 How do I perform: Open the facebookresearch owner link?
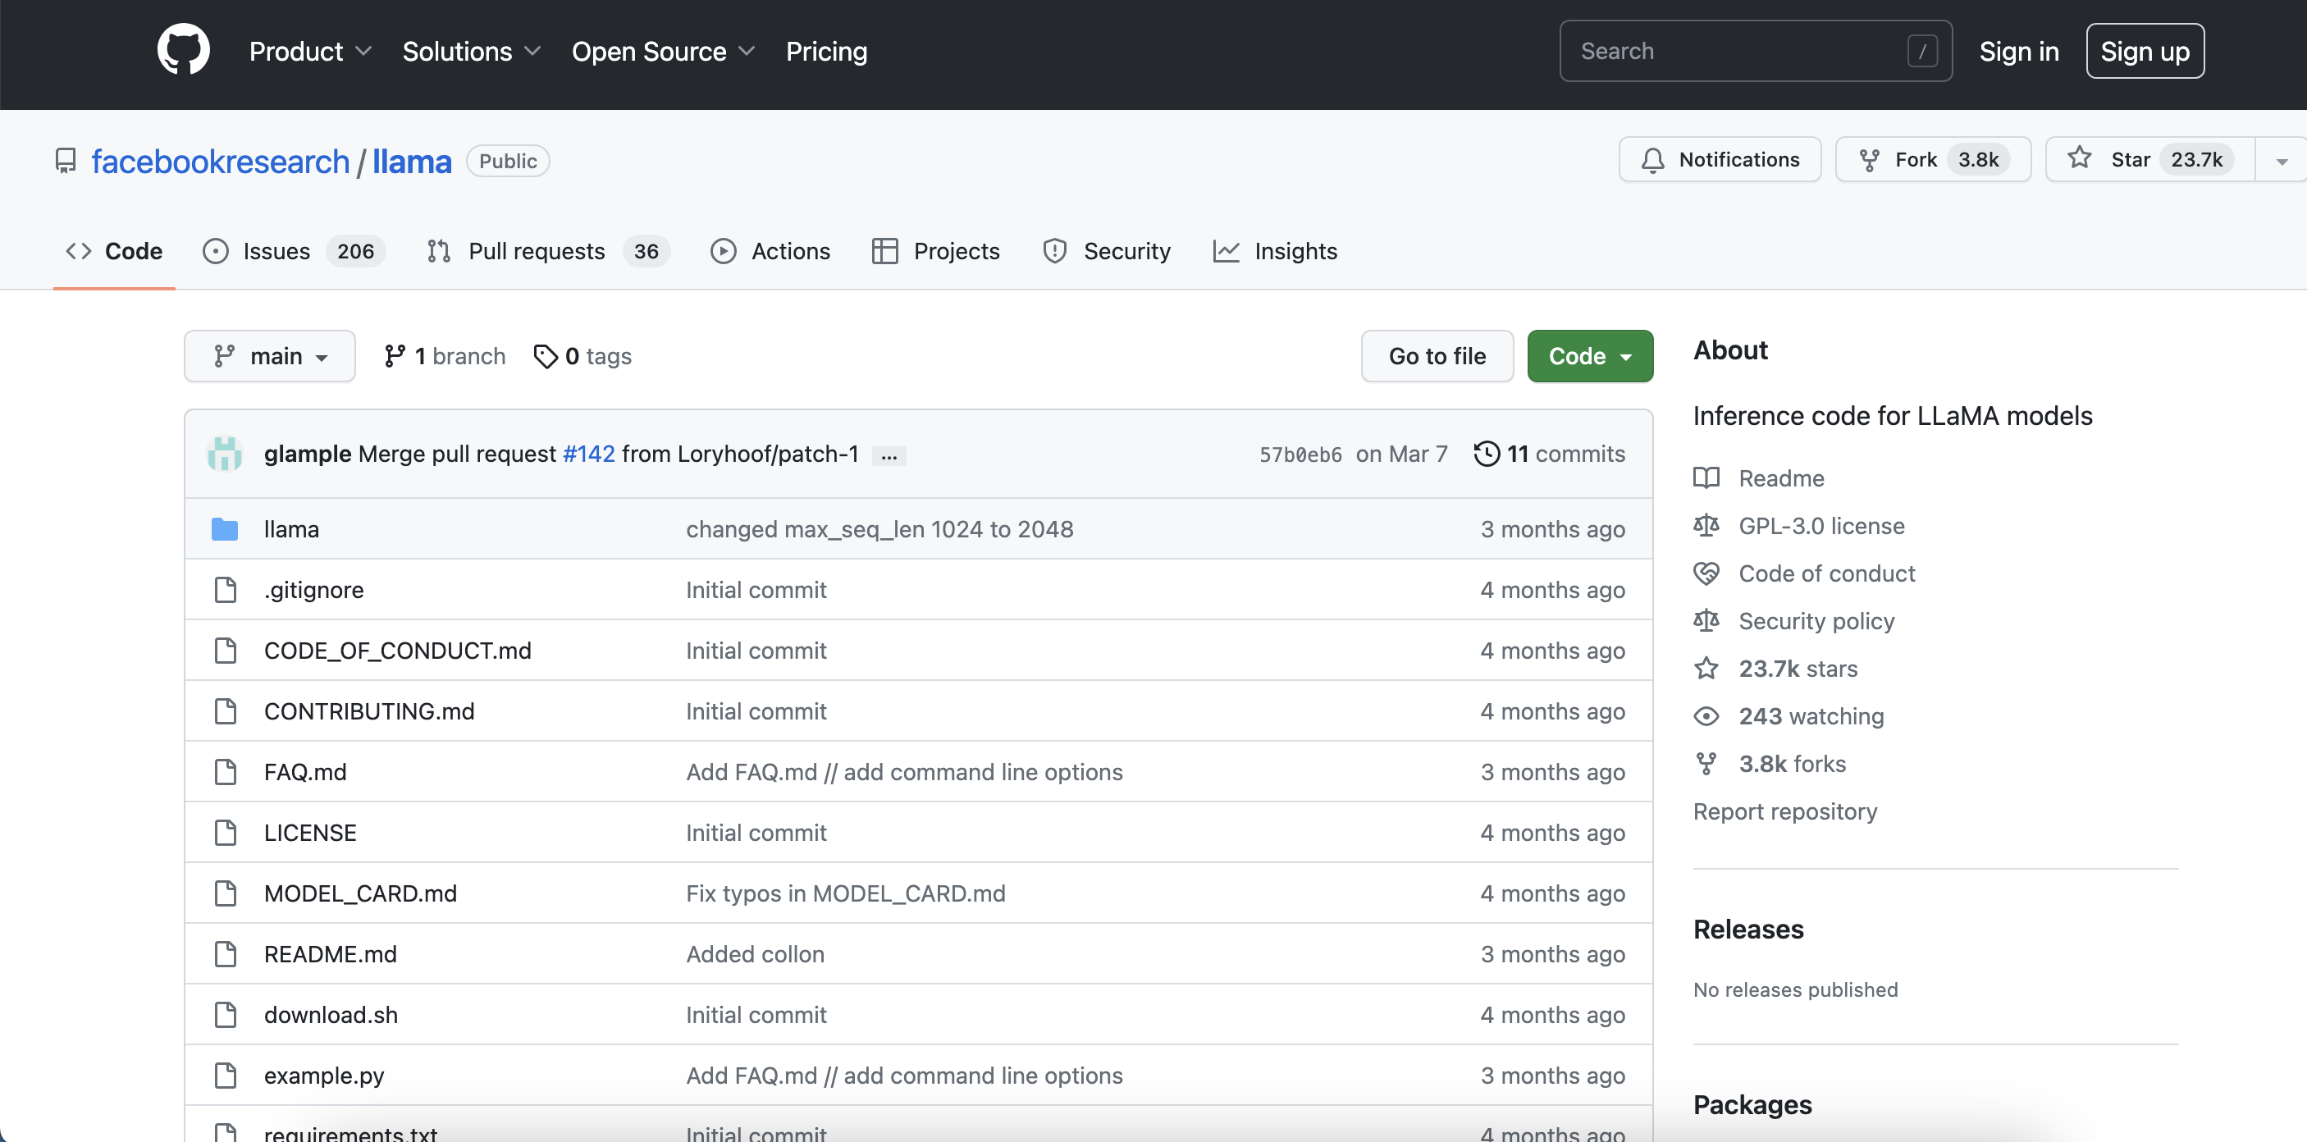[221, 162]
